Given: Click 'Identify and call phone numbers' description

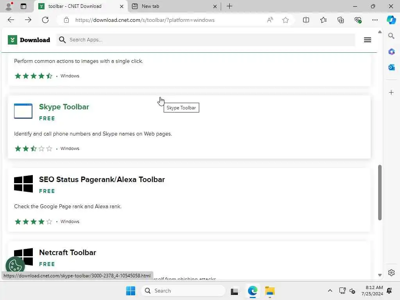Looking at the screenshot, I should tap(93, 134).
